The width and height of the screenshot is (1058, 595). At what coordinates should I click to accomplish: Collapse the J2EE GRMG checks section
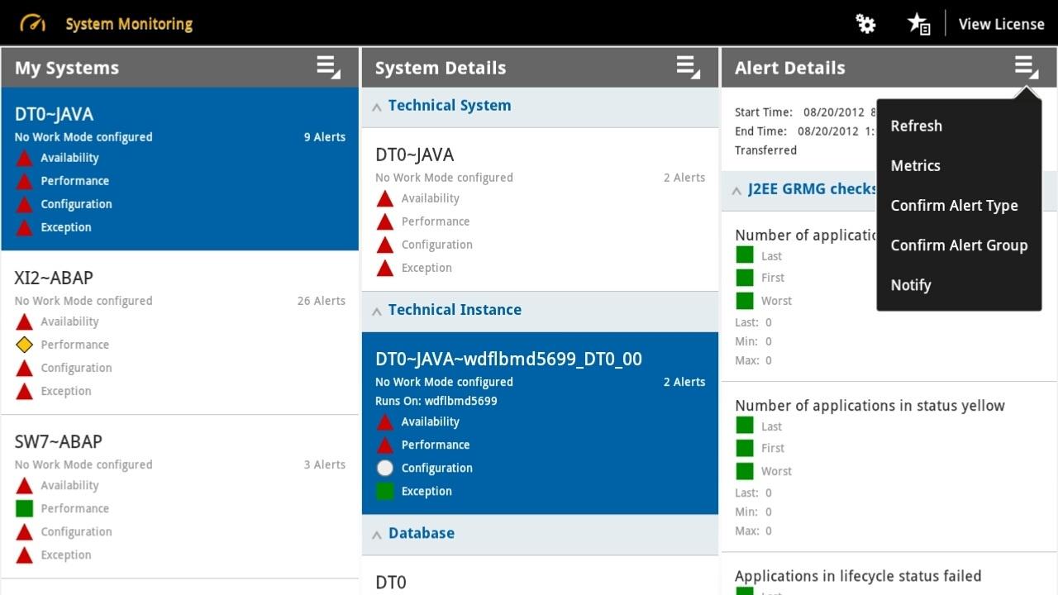click(x=736, y=190)
